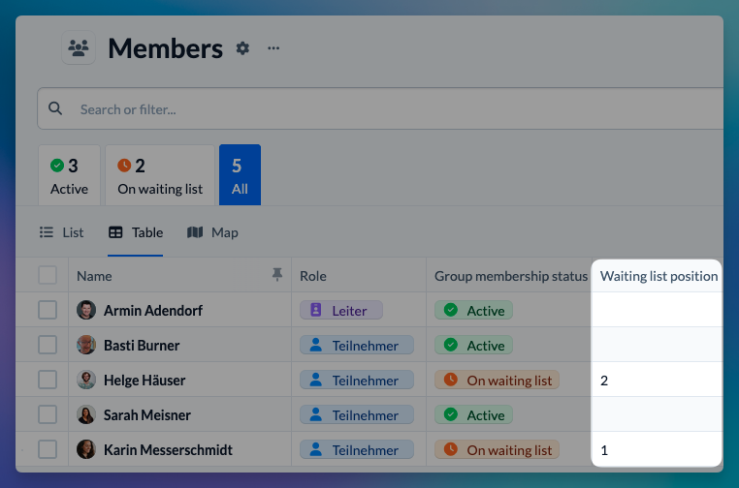Filter by 3 Active members
This screenshot has height=488, width=739.
coord(69,175)
